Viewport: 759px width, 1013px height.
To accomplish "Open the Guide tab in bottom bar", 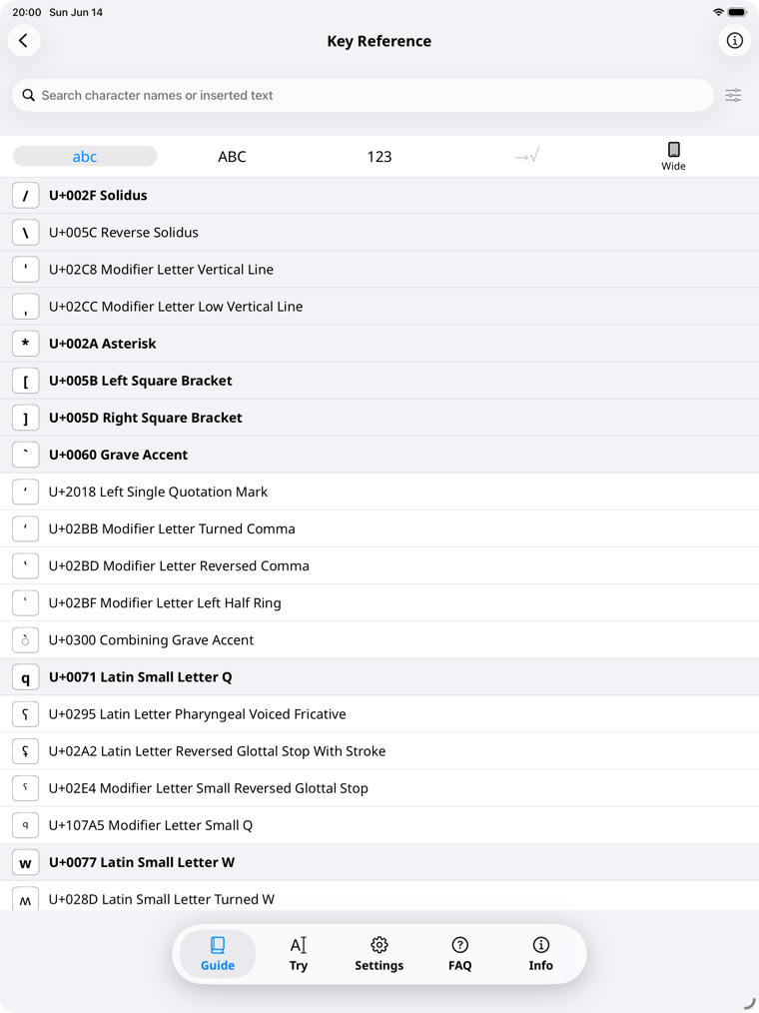I will [x=218, y=954].
